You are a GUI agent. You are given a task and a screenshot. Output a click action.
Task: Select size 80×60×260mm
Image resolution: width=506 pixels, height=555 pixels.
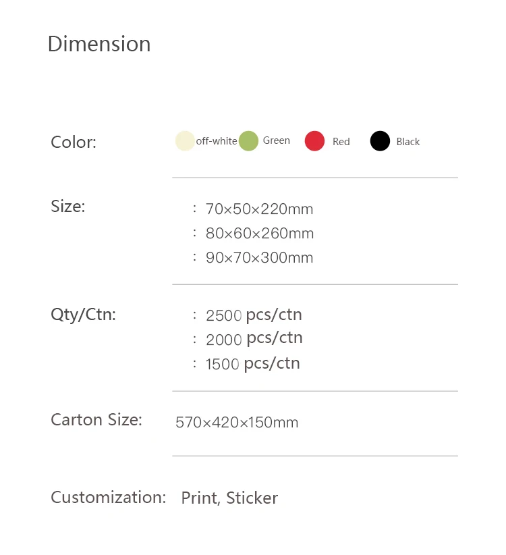tap(260, 234)
